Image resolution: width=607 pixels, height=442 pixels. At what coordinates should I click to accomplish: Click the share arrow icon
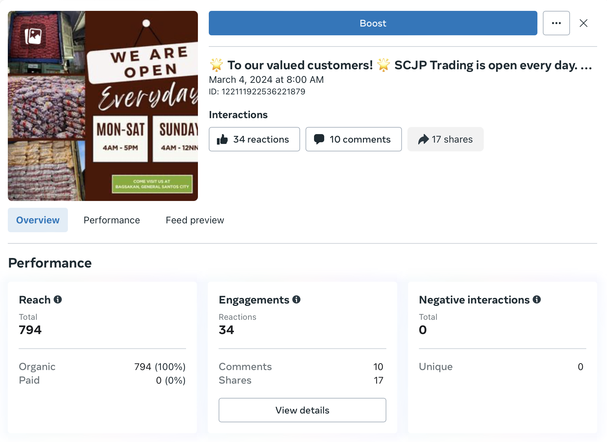click(423, 139)
